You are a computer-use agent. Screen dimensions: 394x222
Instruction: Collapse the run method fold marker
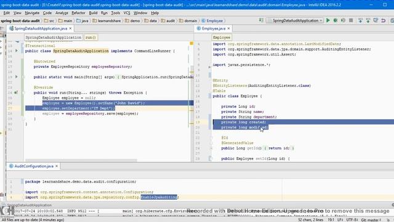click(23, 92)
